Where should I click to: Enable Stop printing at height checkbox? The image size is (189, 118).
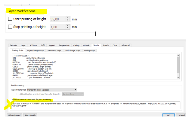(x=10, y=27)
